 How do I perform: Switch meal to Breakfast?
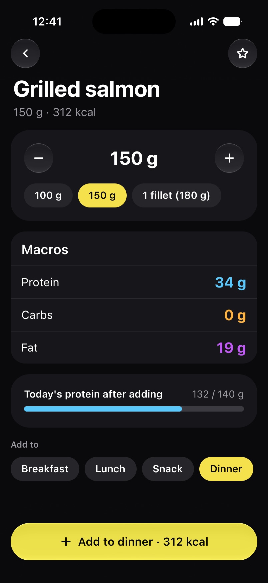click(45, 469)
